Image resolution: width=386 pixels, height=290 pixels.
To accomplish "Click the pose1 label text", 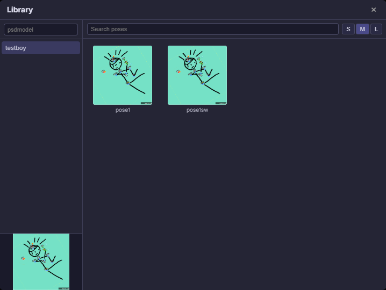I will click(x=123, y=110).
